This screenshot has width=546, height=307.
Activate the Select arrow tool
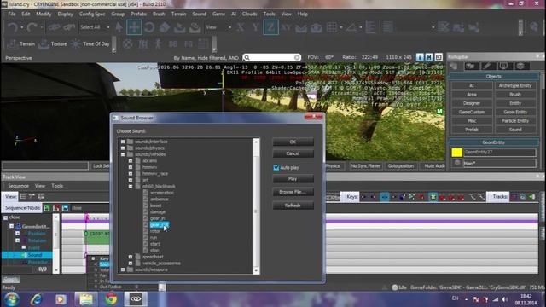pyautogui.click(x=119, y=27)
